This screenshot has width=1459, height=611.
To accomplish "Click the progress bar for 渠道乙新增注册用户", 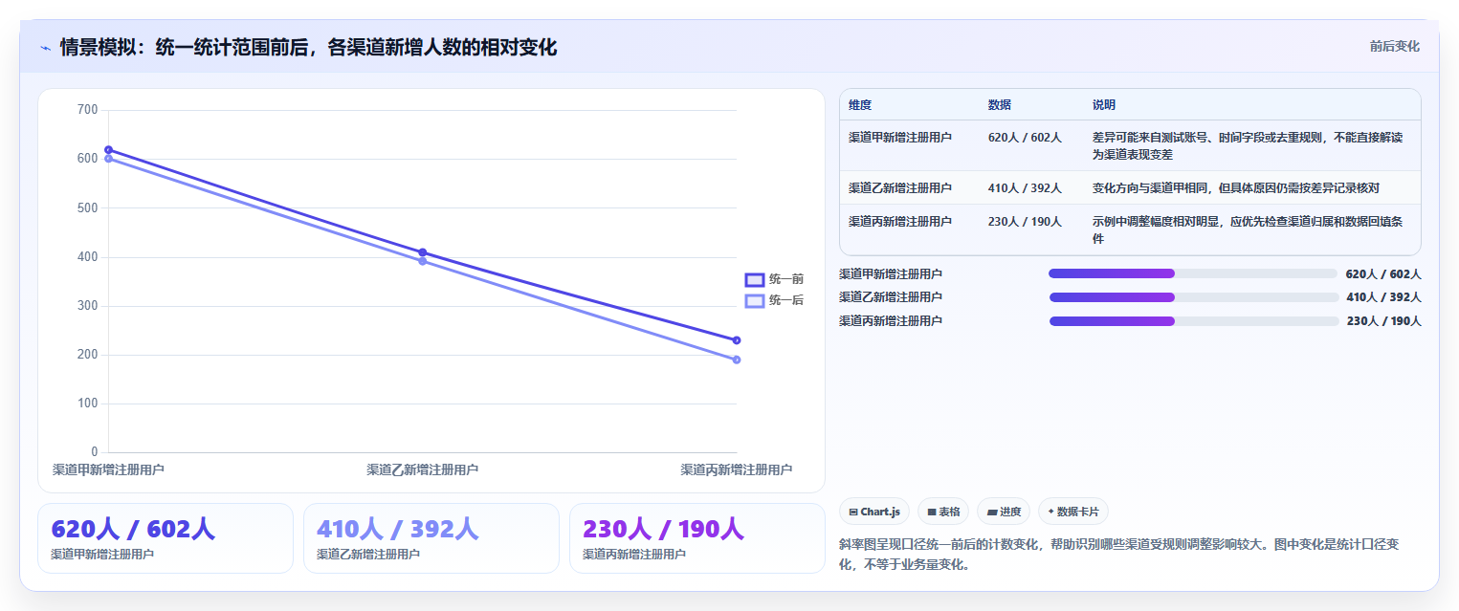I will click(1194, 297).
